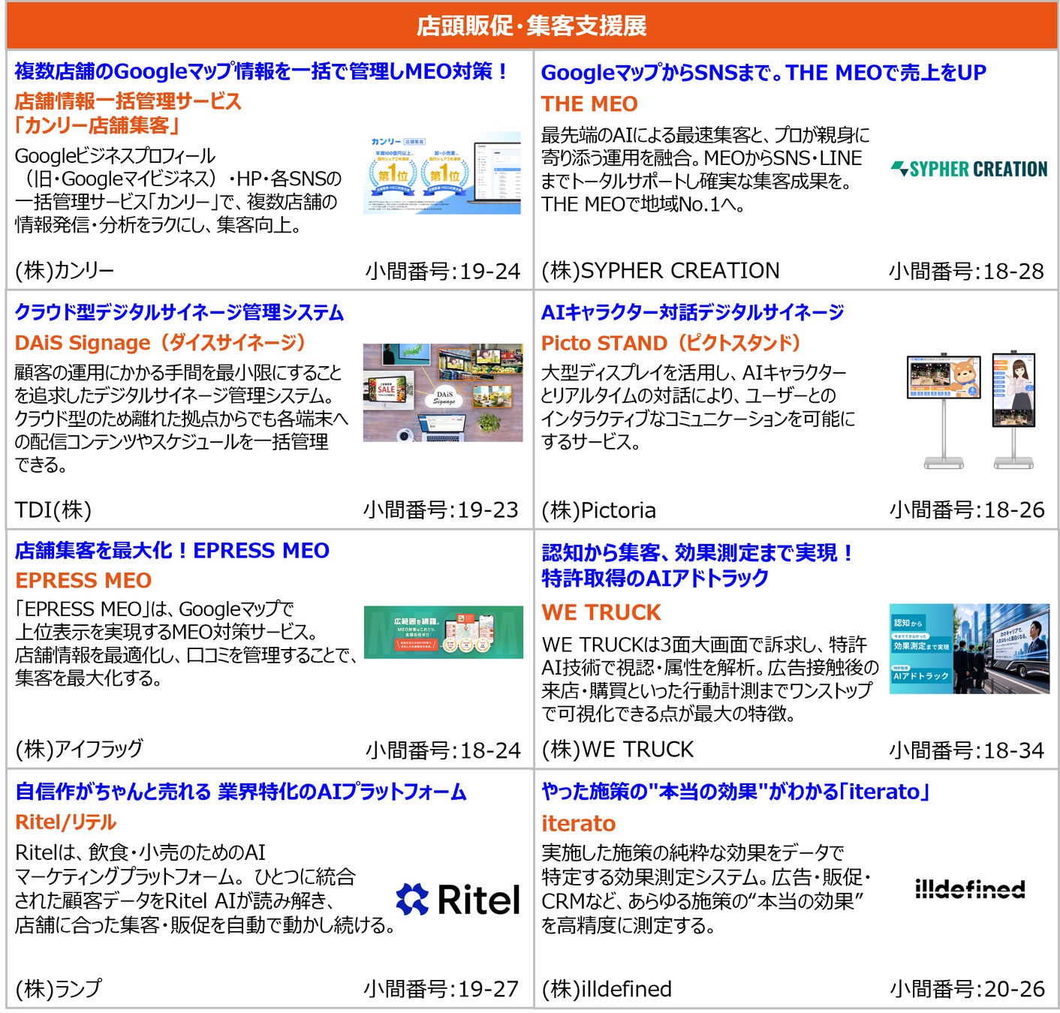Click the SYPHER CREATION logo image
The height and width of the screenshot is (1013, 1060).
pos(969,169)
